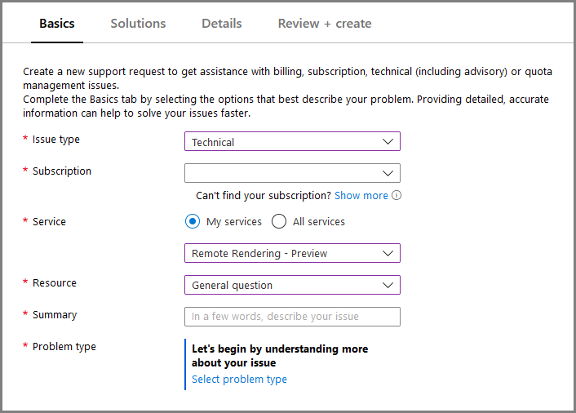Click the Remote Rendering dropdown chevron
576x413 pixels.
pos(388,253)
